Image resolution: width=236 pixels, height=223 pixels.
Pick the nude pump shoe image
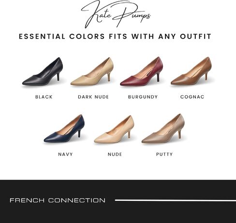(x=114, y=129)
